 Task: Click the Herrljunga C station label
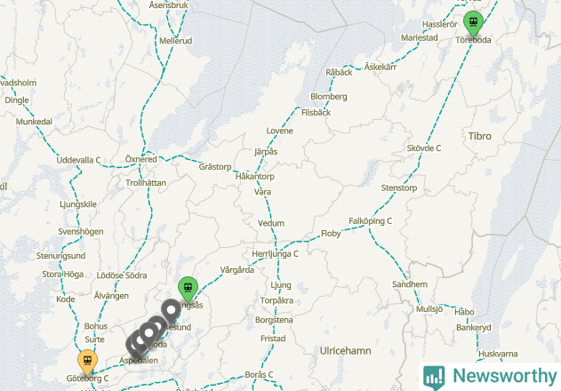275,253
